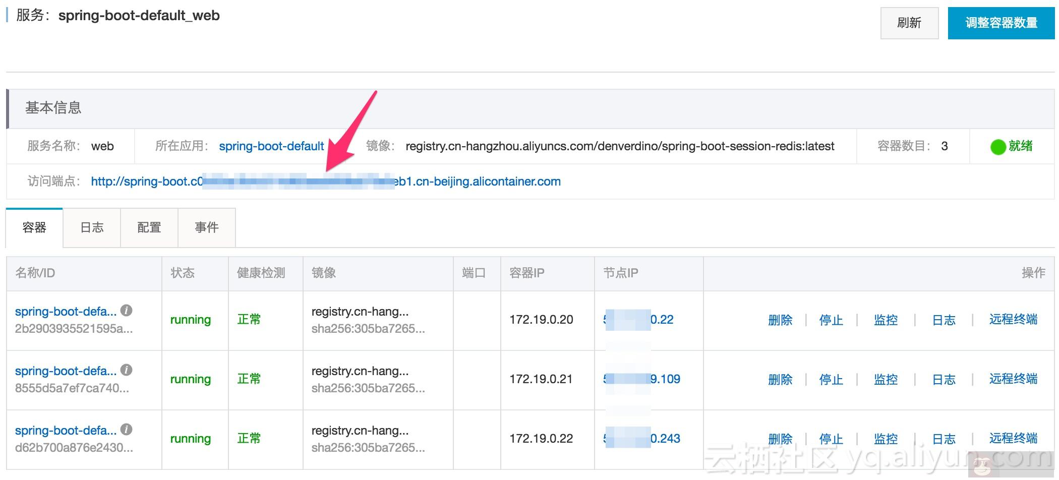Click the 刷新 refresh button
The height and width of the screenshot is (480, 1059).
click(x=909, y=23)
